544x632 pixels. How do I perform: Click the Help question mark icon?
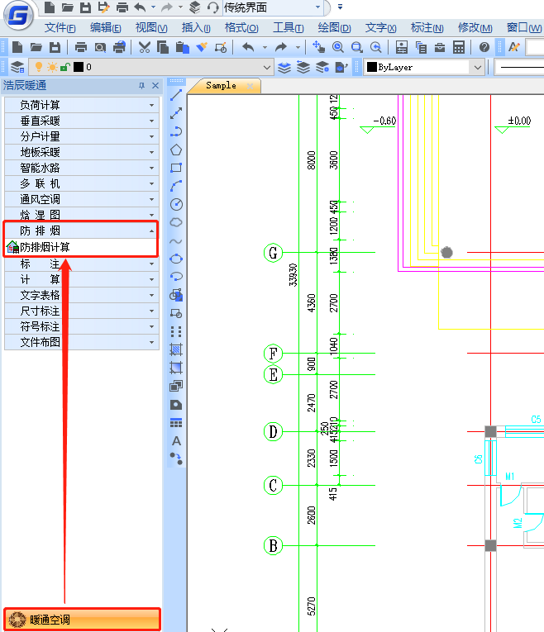pyautogui.click(x=484, y=47)
